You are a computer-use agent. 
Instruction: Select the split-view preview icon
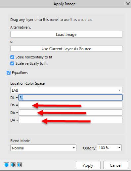click(x=13, y=165)
